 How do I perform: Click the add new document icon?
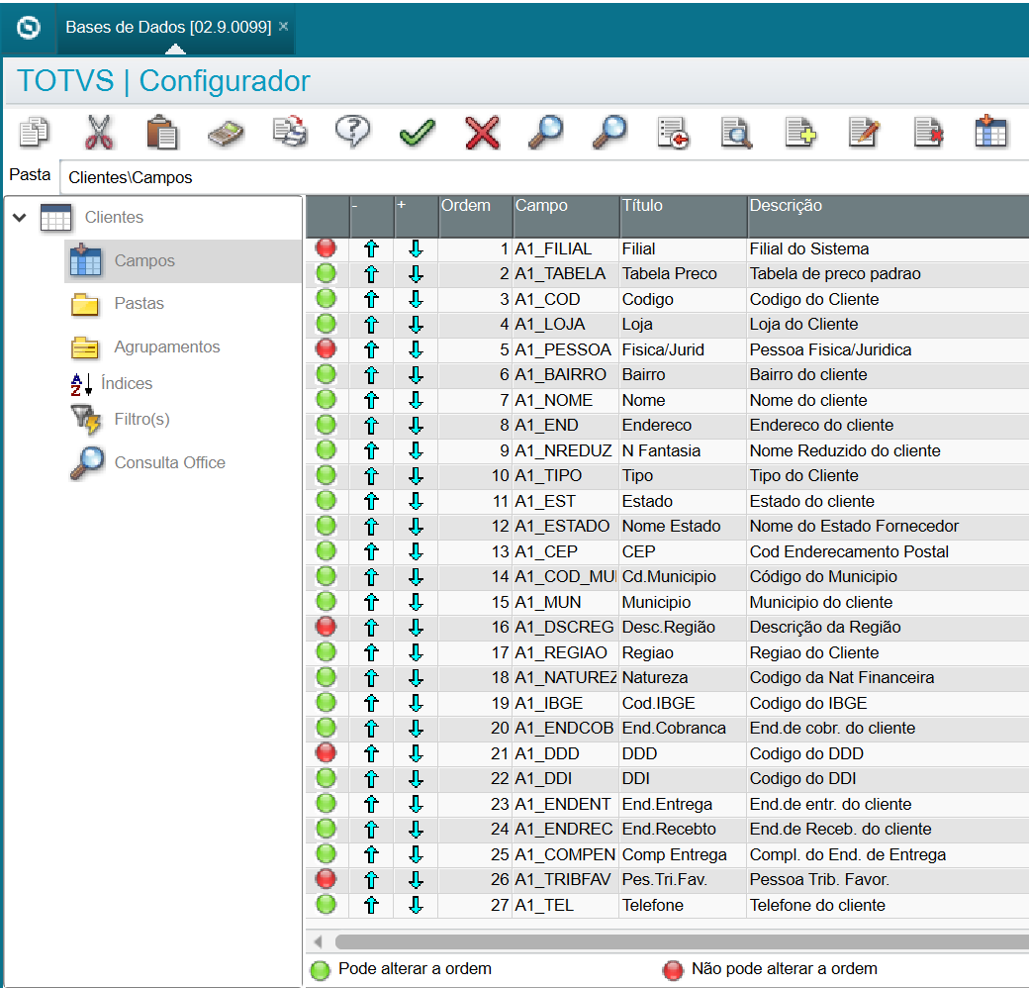point(800,133)
